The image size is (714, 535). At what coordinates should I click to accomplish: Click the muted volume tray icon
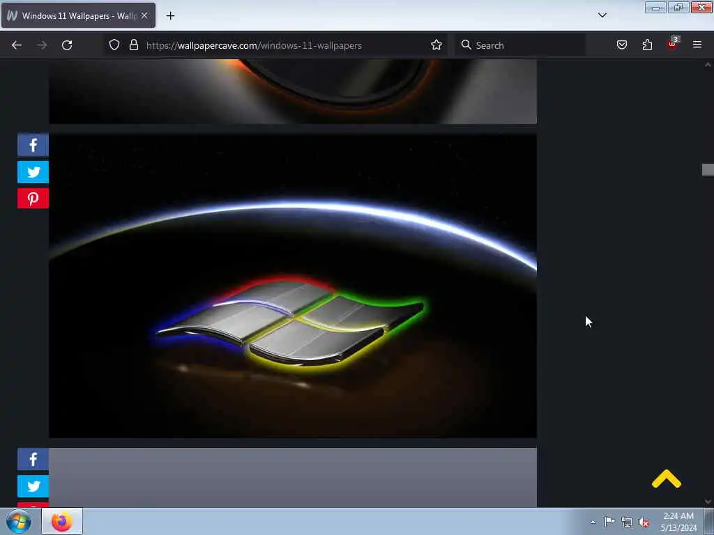pos(644,522)
